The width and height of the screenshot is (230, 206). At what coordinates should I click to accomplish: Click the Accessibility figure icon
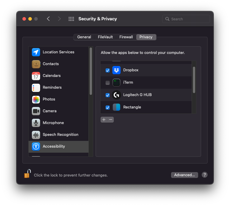pyautogui.click(x=36, y=146)
